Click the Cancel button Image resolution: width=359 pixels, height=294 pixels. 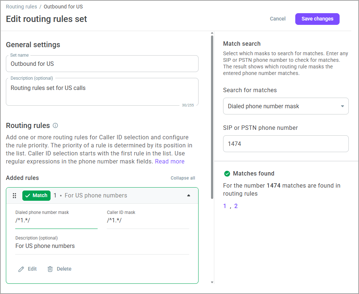(278, 19)
